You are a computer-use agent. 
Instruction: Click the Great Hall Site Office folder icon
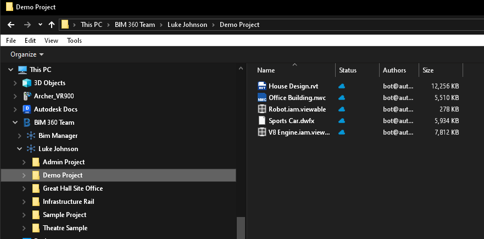(x=36, y=188)
